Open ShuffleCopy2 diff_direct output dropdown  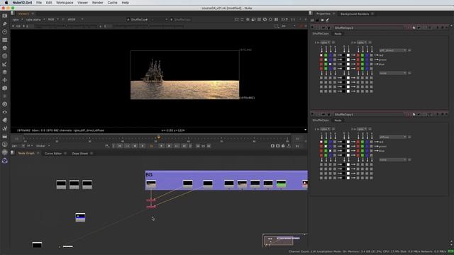pos(392,50)
